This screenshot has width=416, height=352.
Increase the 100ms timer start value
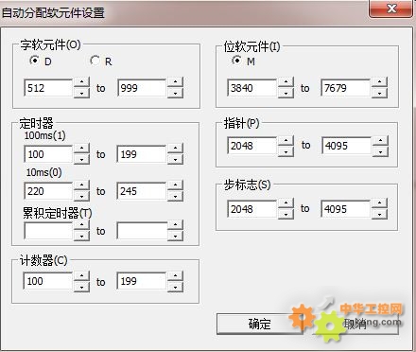(81, 149)
